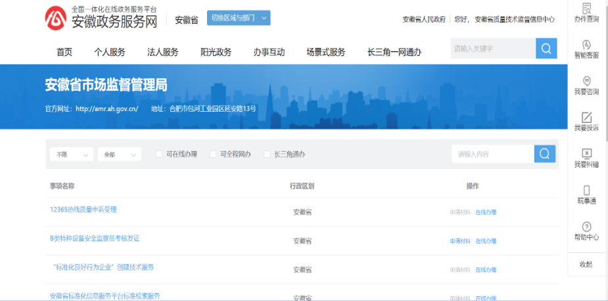Open the 法人服务 menu item
Viewport: 608px width, 301px height.
(163, 52)
